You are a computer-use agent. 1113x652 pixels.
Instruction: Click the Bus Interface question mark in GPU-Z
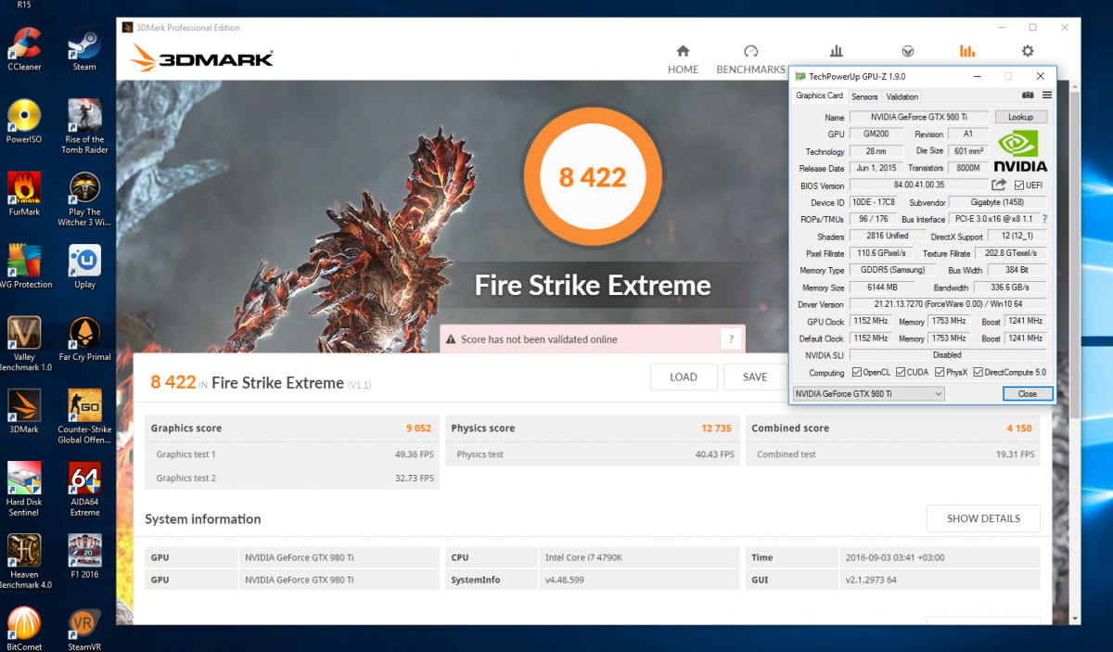click(1044, 219)
